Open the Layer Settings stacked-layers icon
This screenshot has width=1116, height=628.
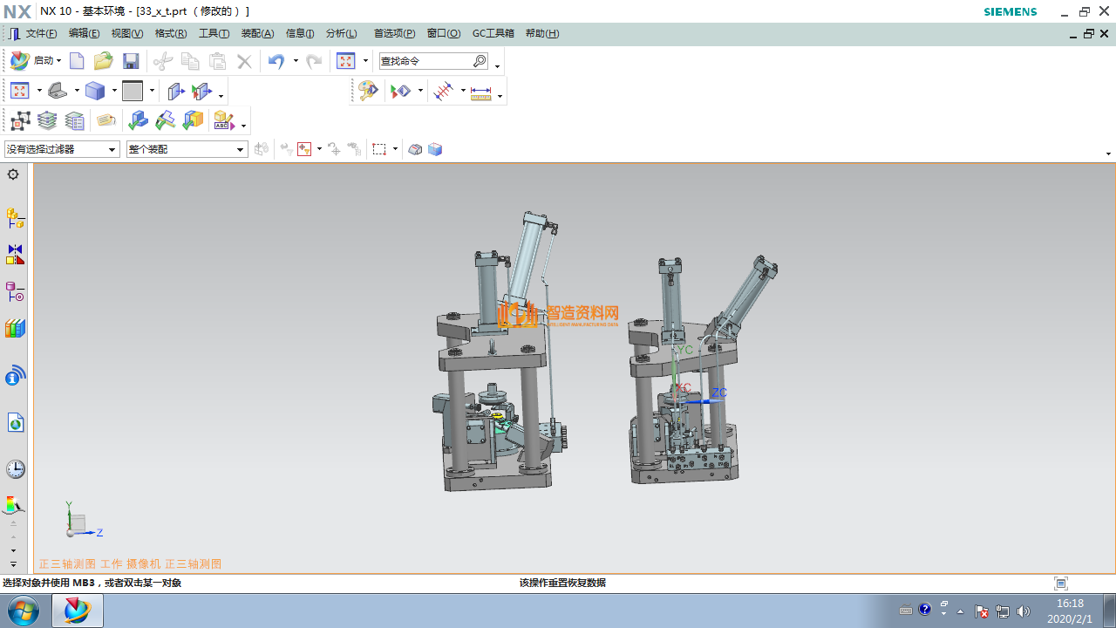click(x=47, y=120)
